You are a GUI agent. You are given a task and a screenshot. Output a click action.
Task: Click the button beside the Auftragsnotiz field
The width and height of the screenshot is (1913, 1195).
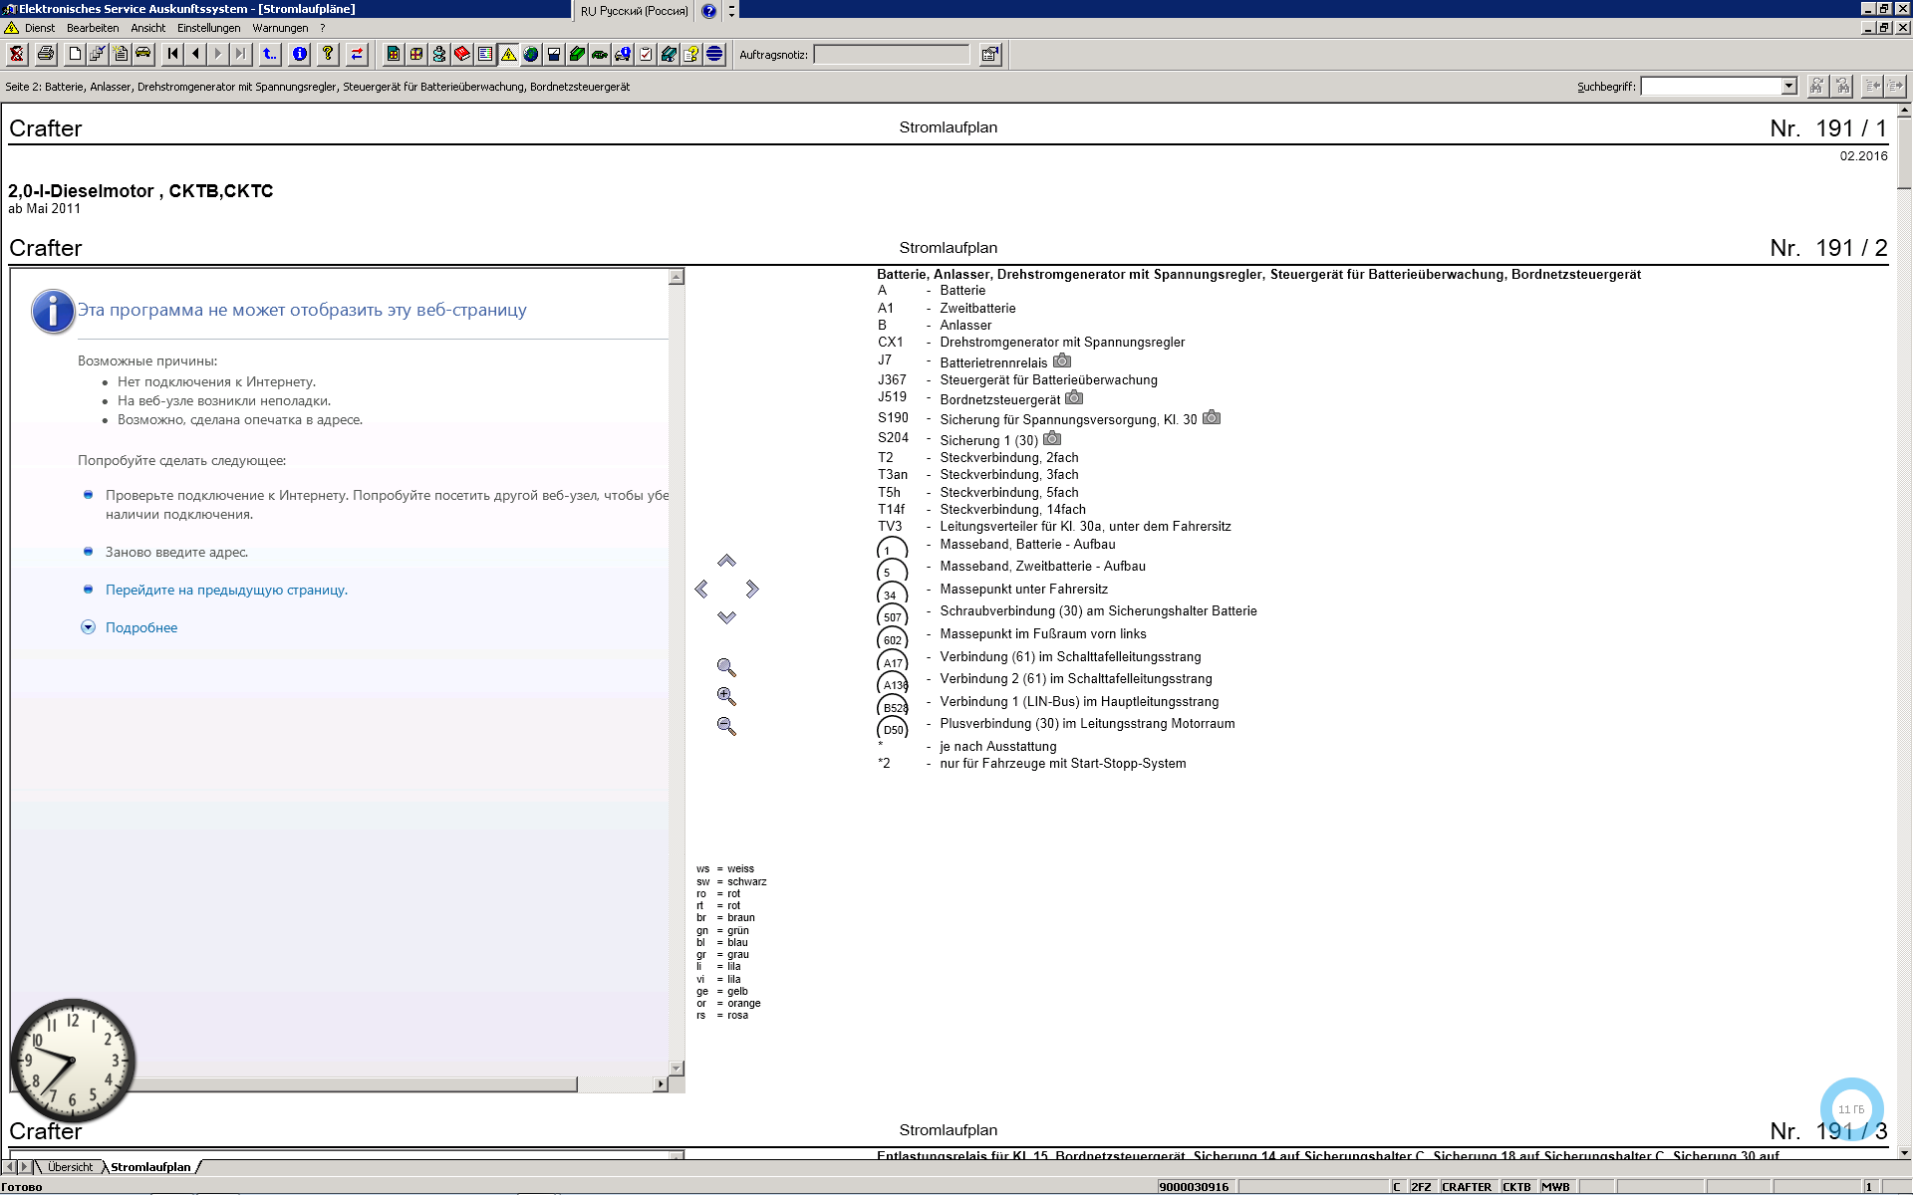pyautogui.click(x=989, y=55)
